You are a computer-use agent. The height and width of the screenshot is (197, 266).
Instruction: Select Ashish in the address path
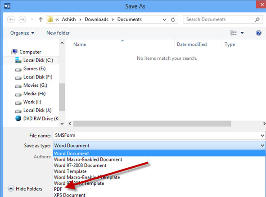pos(69,19)
